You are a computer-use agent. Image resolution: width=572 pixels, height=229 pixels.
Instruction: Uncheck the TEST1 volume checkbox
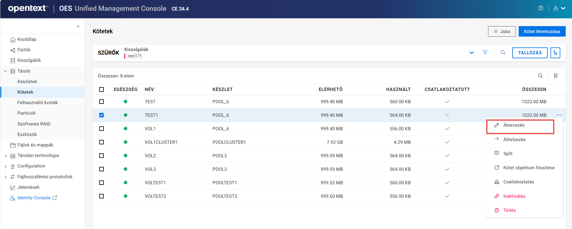pyautogui.click(x=102, y=115)
